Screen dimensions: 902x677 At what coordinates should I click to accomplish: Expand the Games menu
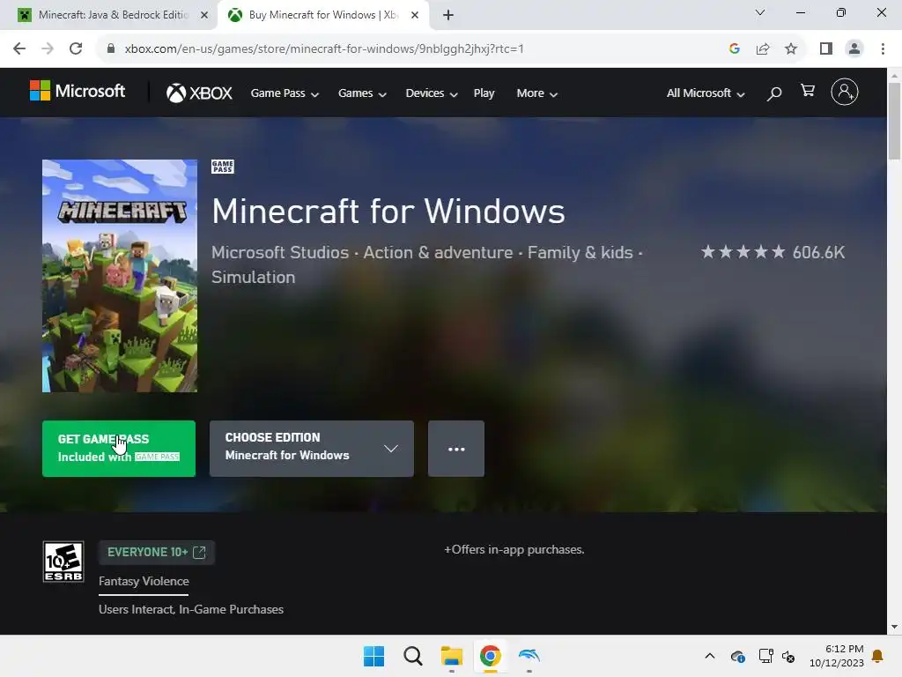pyautogui.click(x=362, y=93)
